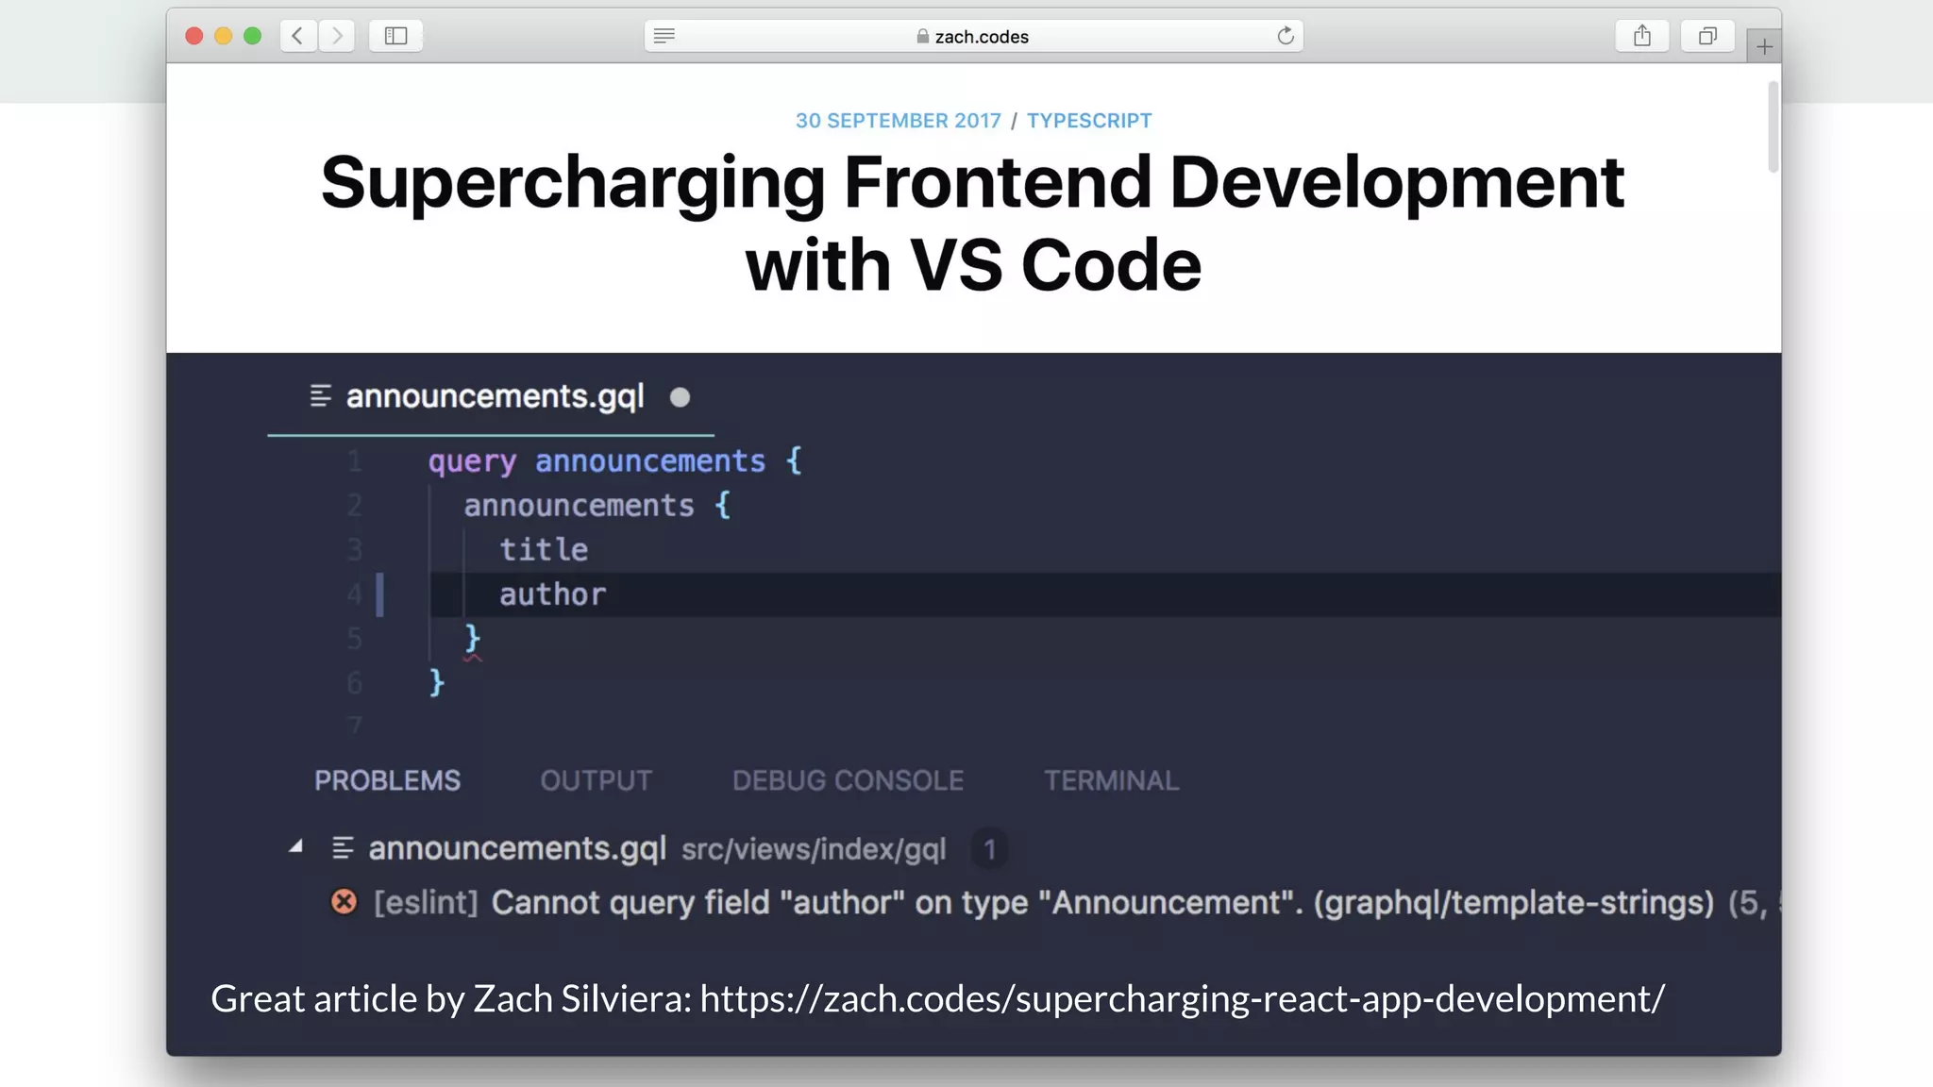The width and height of the screenshot is (1933, 1087).
Task: Toggle the Safari sidebar button
Action: (x=395, y=36)
